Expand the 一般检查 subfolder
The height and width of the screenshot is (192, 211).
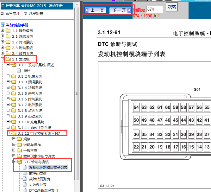coord(14,150)
